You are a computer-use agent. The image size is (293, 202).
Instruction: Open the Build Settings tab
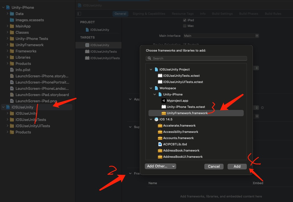pos(222,14)
